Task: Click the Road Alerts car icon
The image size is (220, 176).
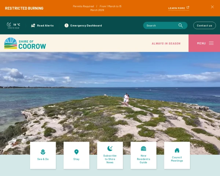Action: click(x=33, y=25)
